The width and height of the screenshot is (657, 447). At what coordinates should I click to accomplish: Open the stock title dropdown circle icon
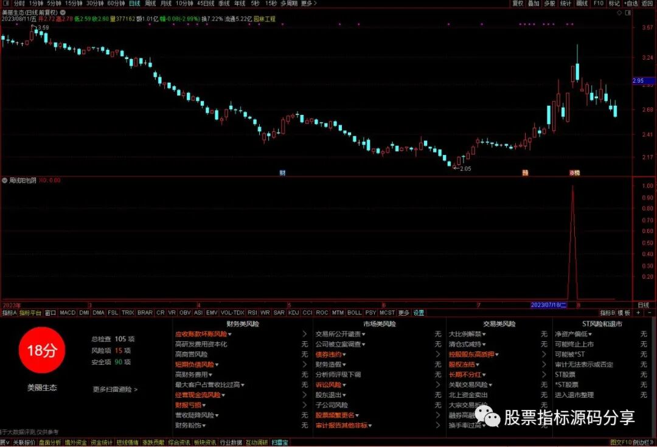pos(63,13)
